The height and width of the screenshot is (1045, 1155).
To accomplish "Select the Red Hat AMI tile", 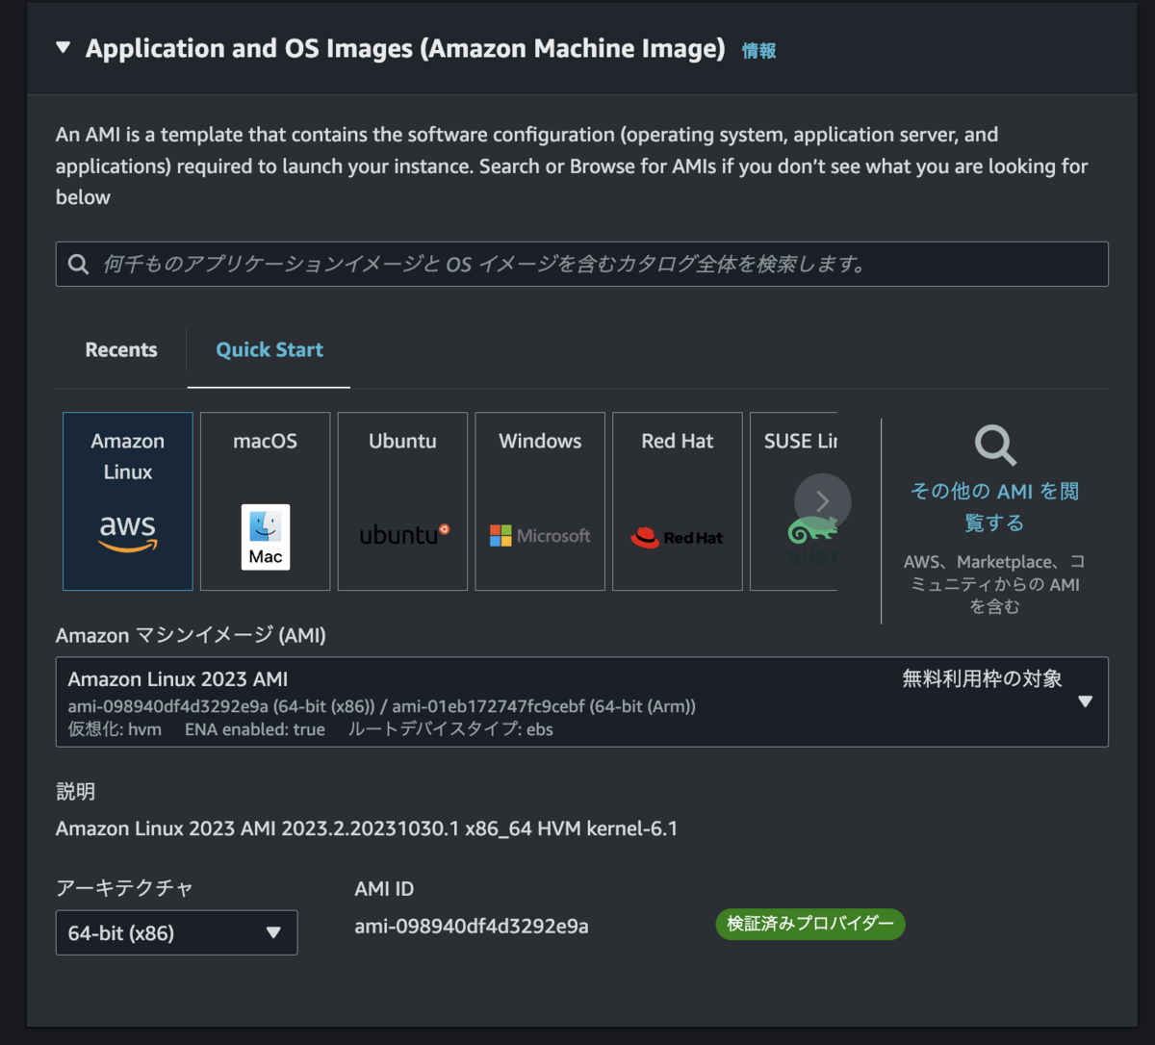I will [678, 501].
